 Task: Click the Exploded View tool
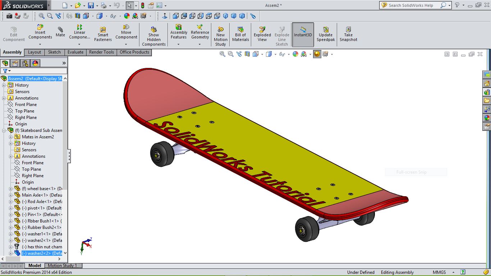[x=262, y=34]
